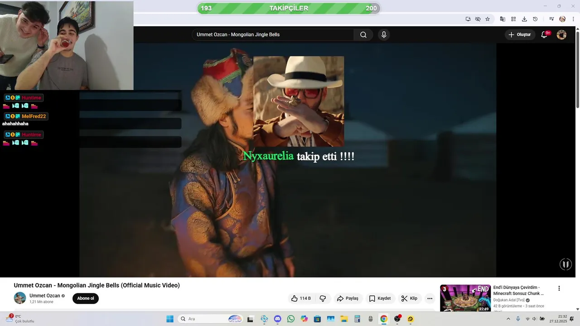580x326 pixels.
Task: Show hidden system tray icons chevron
Action: click(x=508, y=319)
